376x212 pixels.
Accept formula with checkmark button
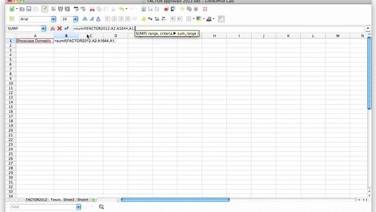66,28
